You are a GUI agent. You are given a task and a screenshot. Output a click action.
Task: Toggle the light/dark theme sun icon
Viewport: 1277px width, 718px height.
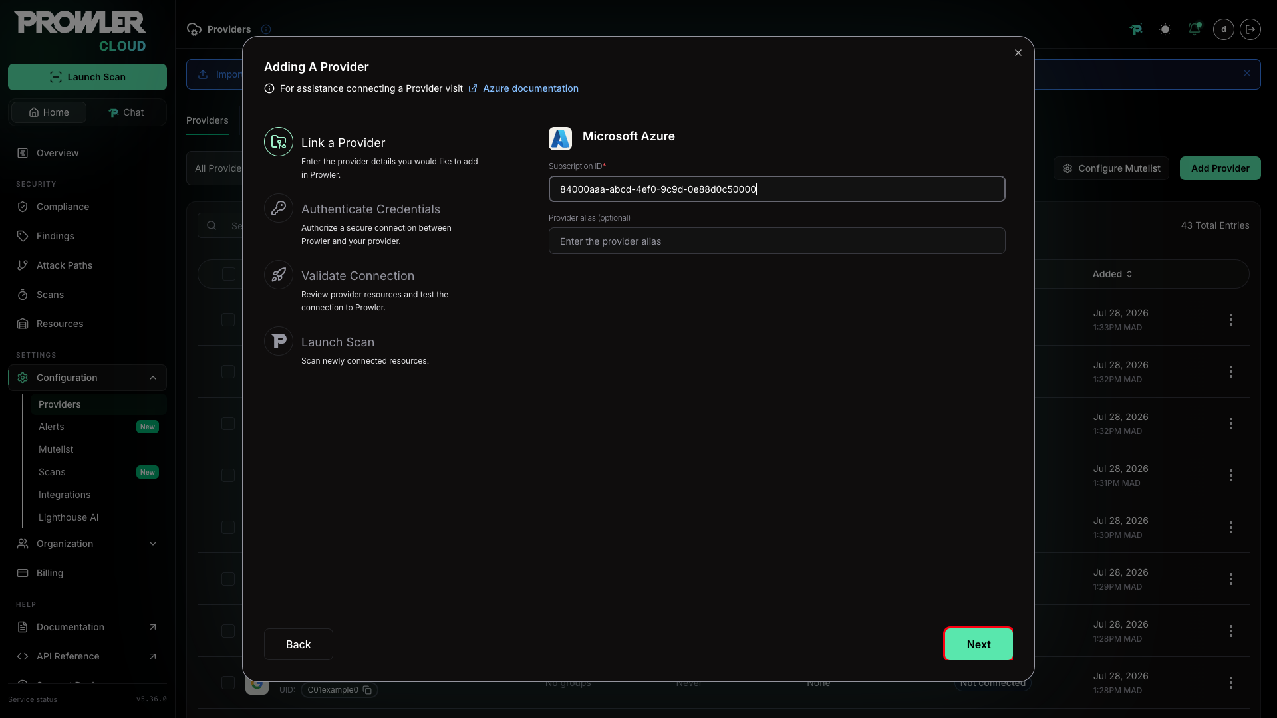pyautogui.click(x=1165, y=29)
